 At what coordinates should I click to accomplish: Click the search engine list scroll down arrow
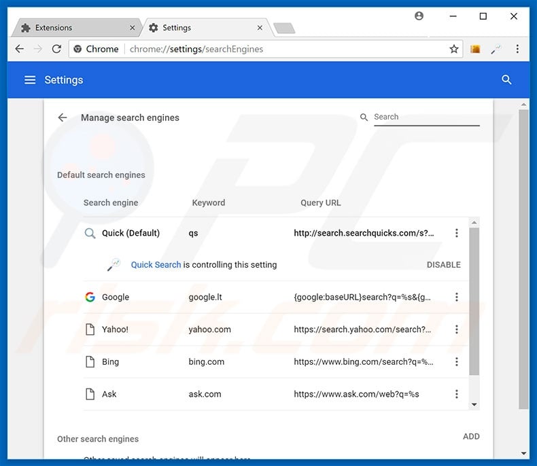474,405
